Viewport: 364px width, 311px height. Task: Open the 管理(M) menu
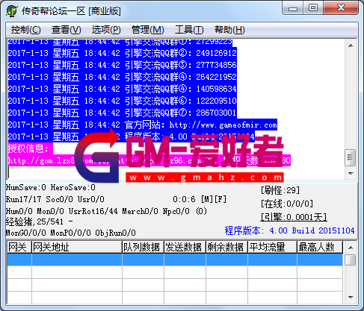[147, 30]
